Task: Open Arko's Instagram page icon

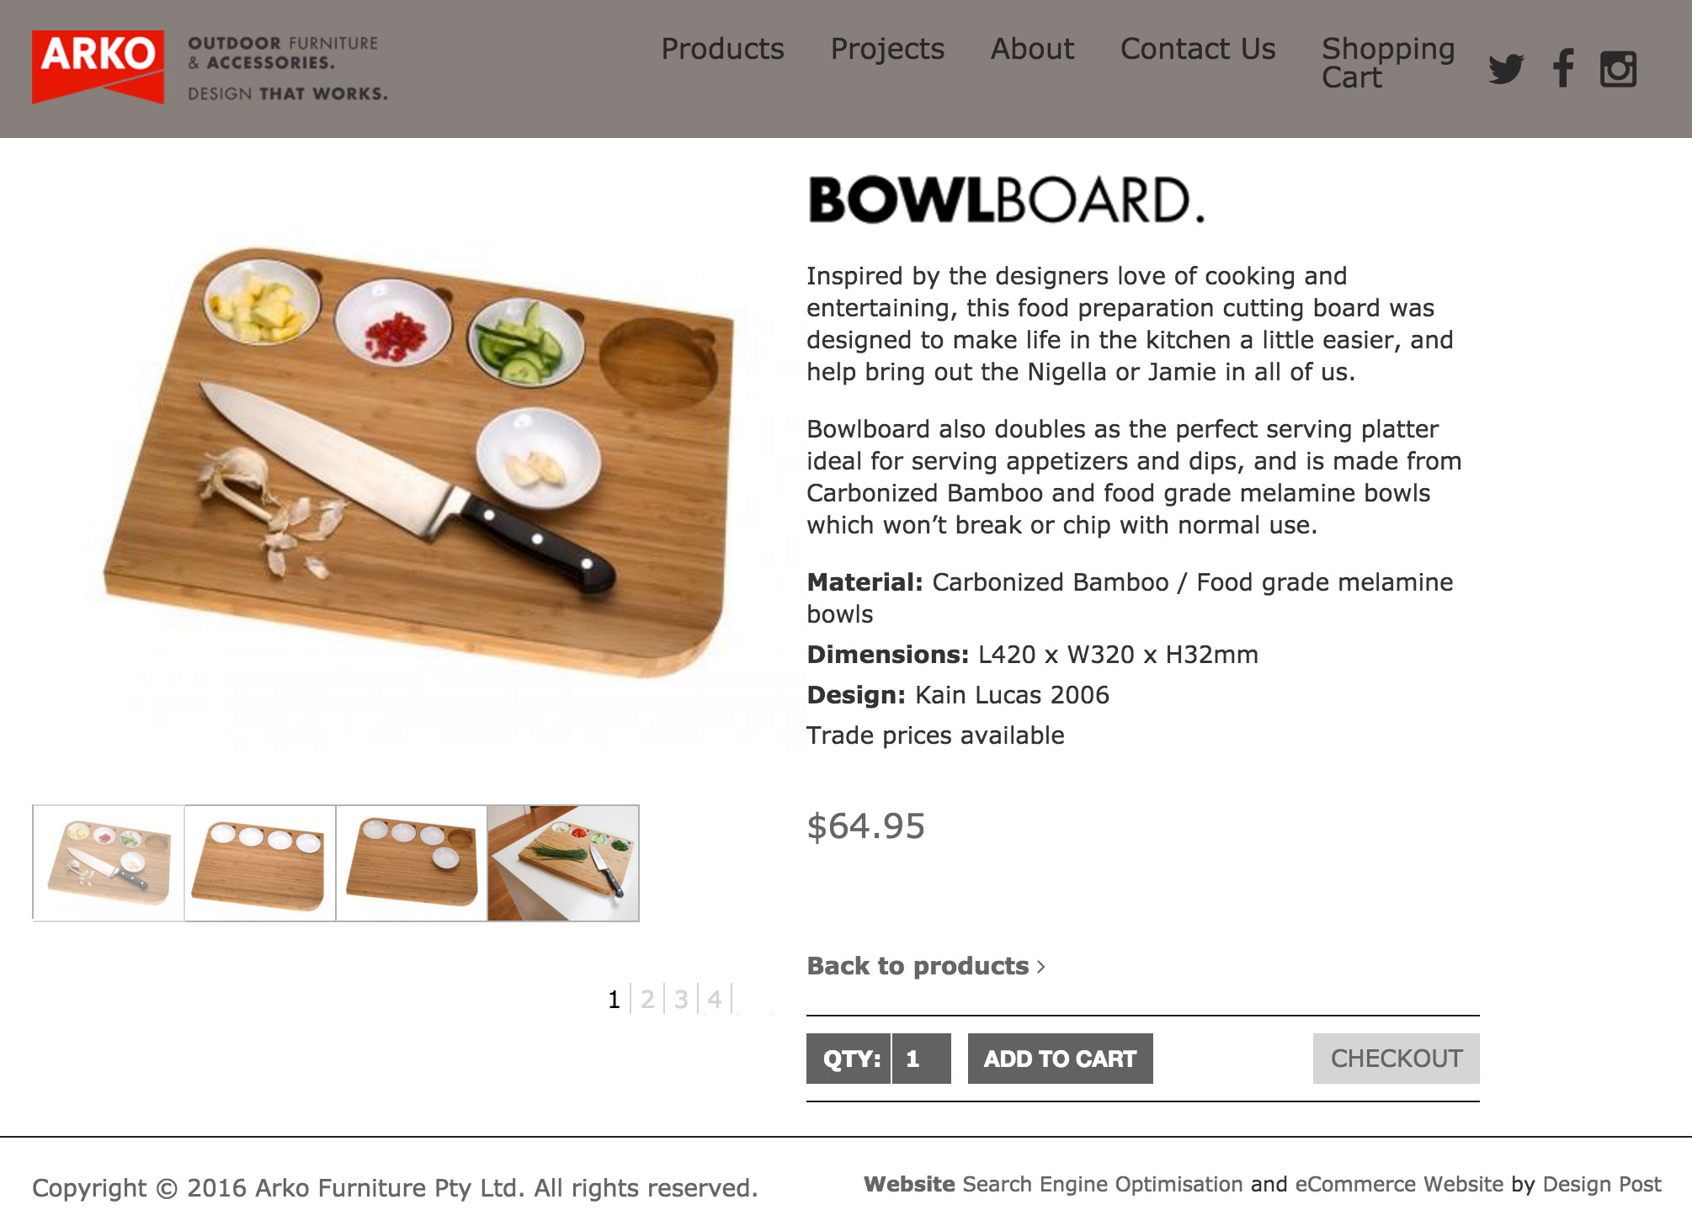Action: 1618,69
